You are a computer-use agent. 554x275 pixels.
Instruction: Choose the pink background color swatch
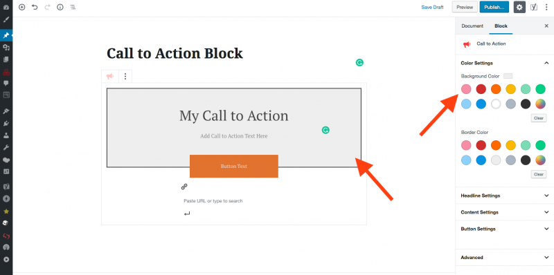(466, 89)
